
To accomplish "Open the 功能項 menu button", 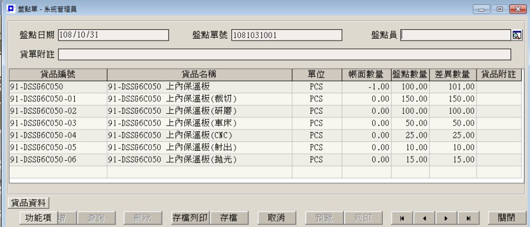I will (x=38, y=218).
